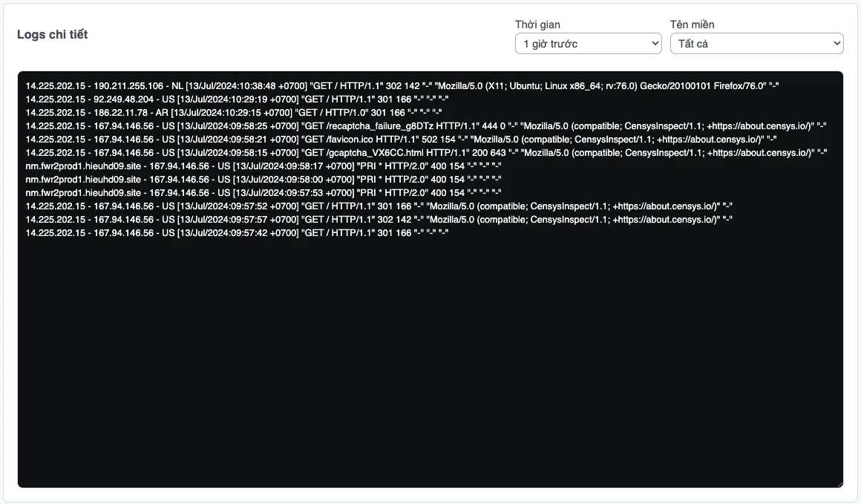Click the PRI log entry at 09:58:17
Image resolution: width=861 pixels, height=504 pixels.
[263, 166]
